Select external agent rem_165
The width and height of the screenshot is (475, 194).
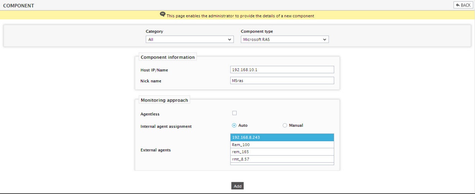click(282, 152)
